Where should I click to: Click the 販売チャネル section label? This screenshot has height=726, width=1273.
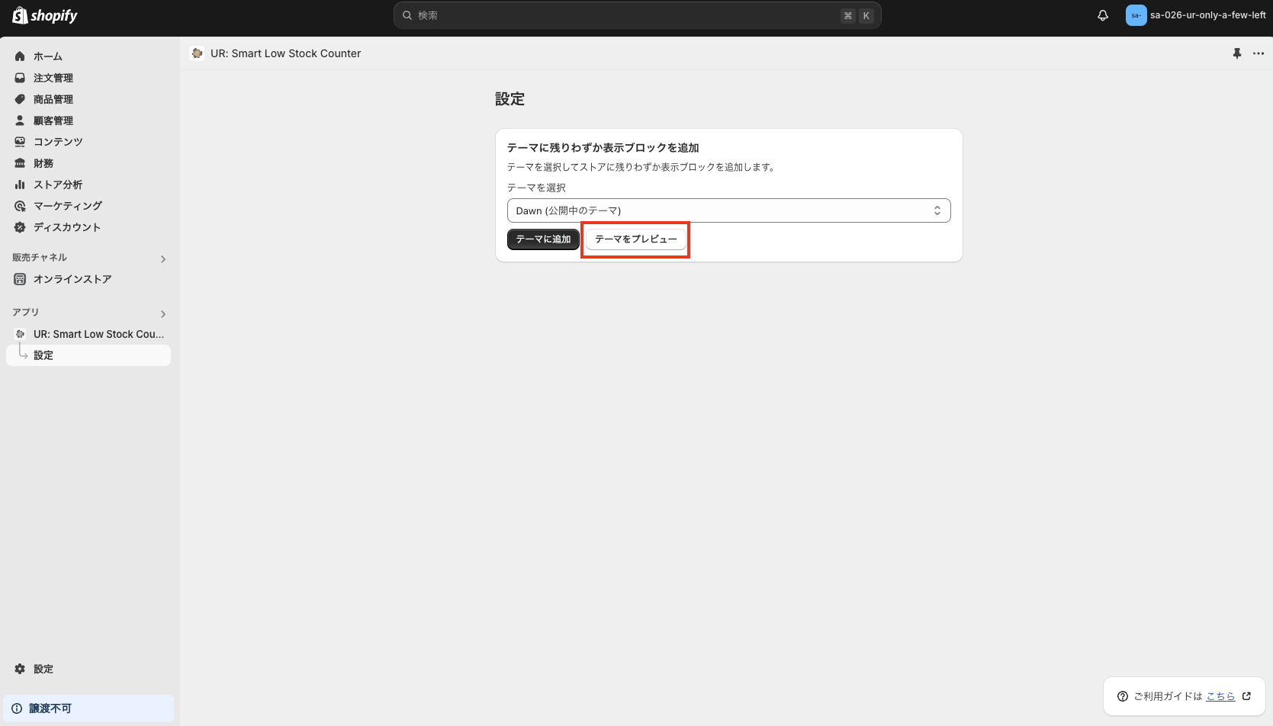click(x=40, y=258)
